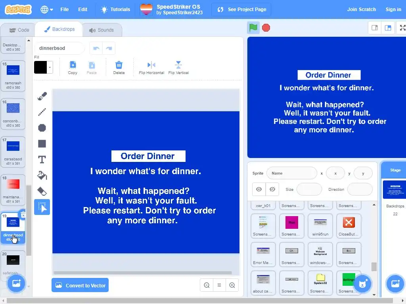The width and height of the screenshot is (406, 304).
Task: Zoom in on the paint canvas
Action: (x=232, y=285)
